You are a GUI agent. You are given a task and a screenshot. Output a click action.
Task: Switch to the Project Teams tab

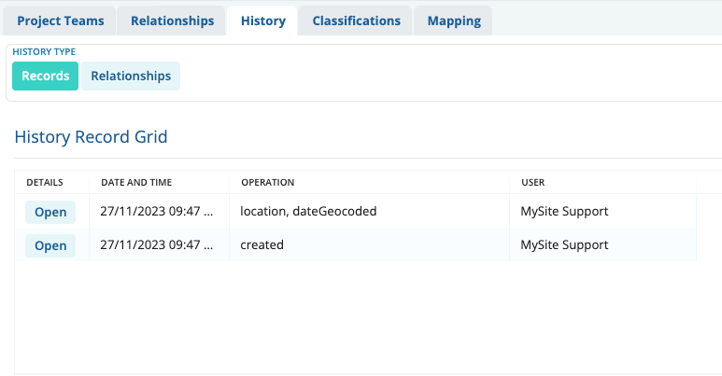point(61,21)
